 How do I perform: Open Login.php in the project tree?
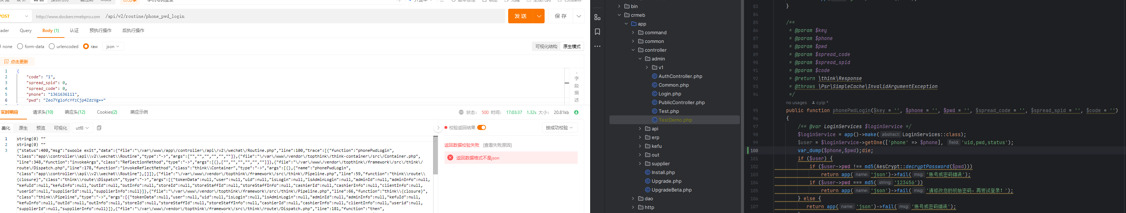(x=669, y=94)
